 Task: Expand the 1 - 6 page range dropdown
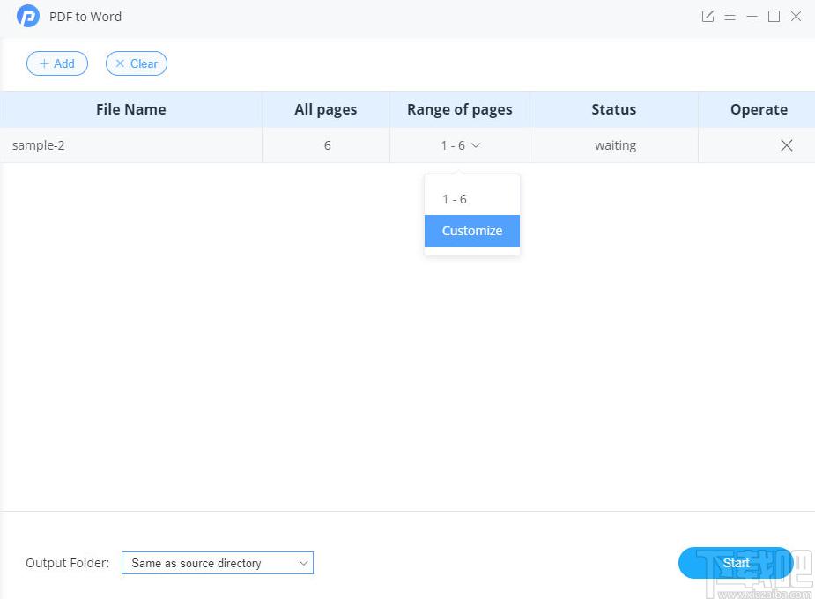pyautogui.click(x=461, y=145)
